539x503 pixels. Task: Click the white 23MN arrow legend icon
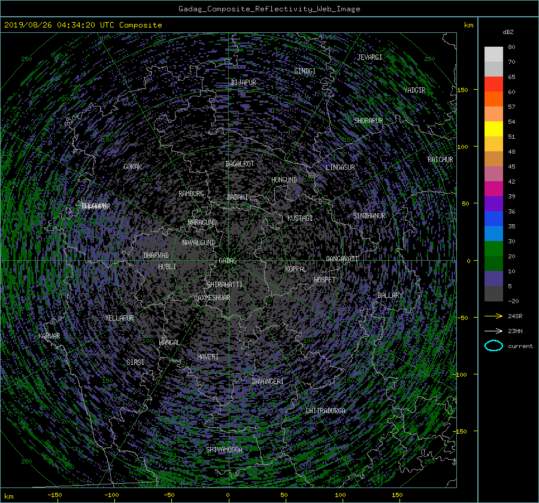point(493,331)
